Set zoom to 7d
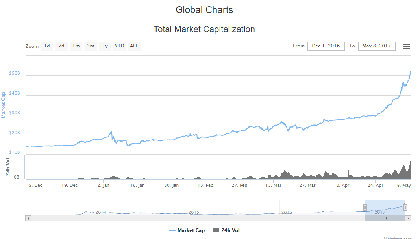The image size is (420, 239). point(61,46)
